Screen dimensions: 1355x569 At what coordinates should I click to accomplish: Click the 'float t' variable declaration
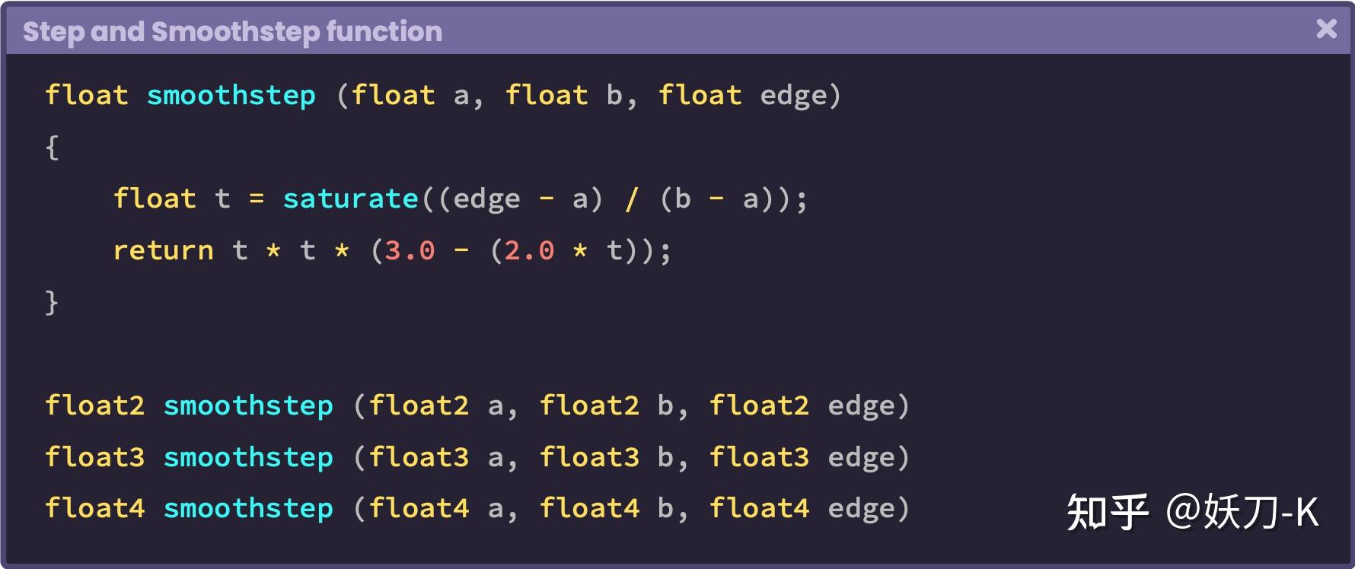click(x=172, y=199)
